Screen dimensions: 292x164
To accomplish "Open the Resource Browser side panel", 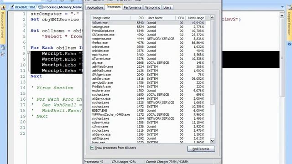I will click(x=3, y=25).
